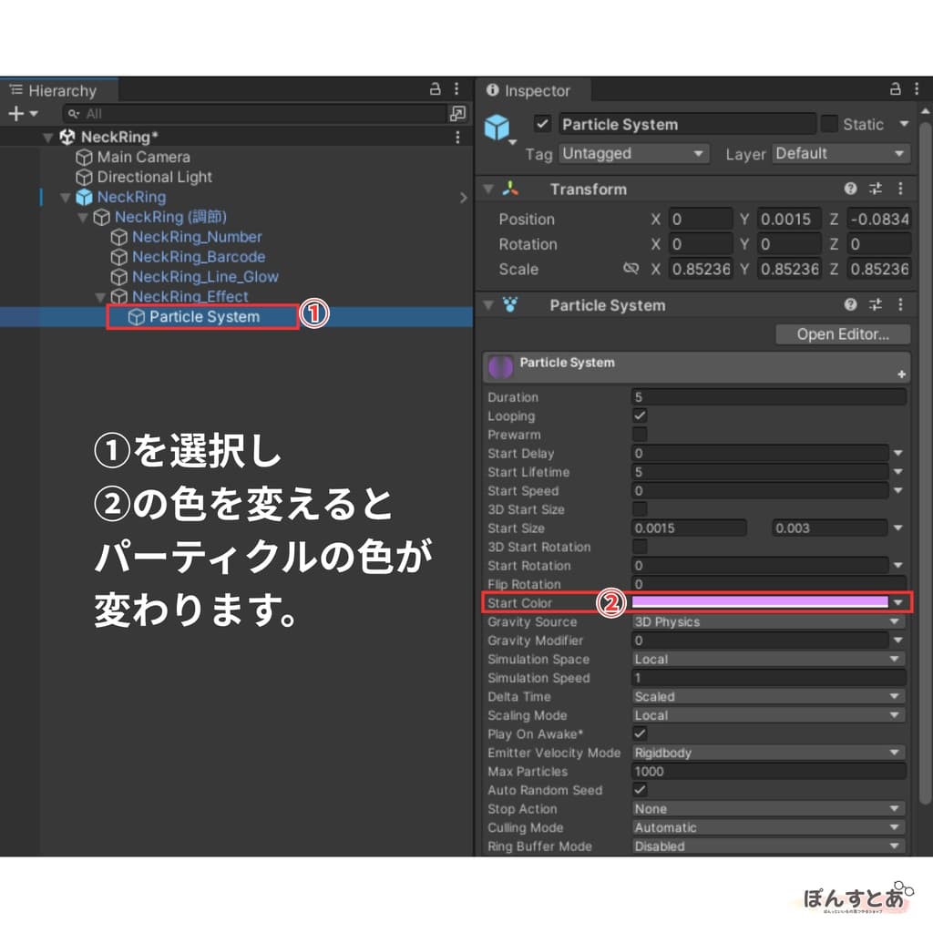The height and width of the screenshot is (933, 933).
Task: Click the Hierarchy panel lock icon
Action: pyautogui.click(x=435, y=89)
